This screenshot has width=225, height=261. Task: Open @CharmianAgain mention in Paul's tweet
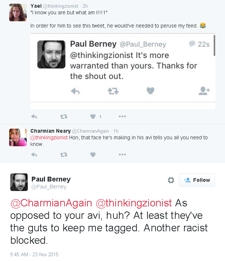click(x=51, y=203)
